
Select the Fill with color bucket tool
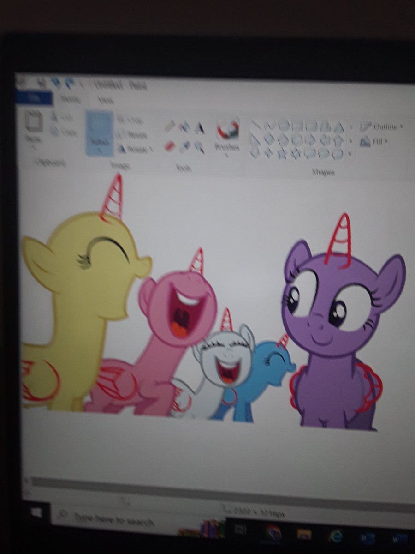[x=185, y=126]
